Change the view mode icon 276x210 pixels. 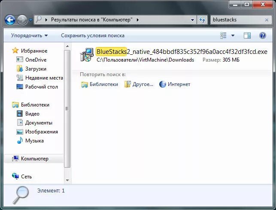click(x=223, y=35)
